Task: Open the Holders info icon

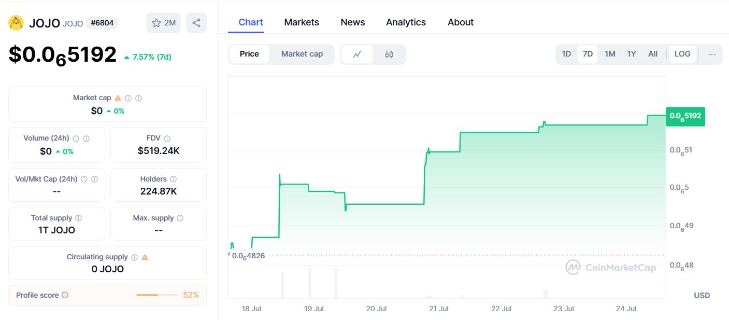Action: (x=173, y=179)
